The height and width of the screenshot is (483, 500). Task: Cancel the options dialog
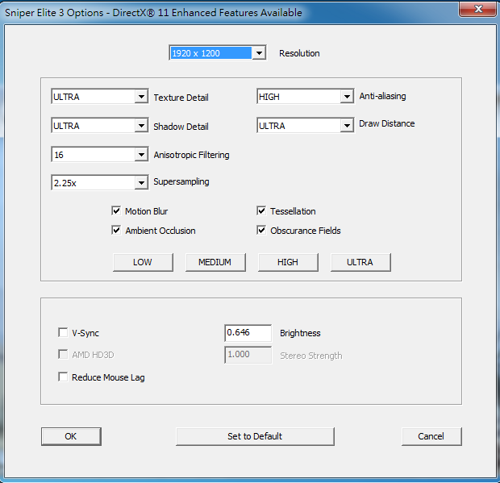(x=431, y=436)
